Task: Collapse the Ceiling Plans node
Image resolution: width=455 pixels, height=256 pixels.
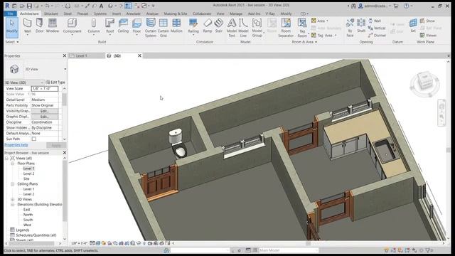Action: 13,184
